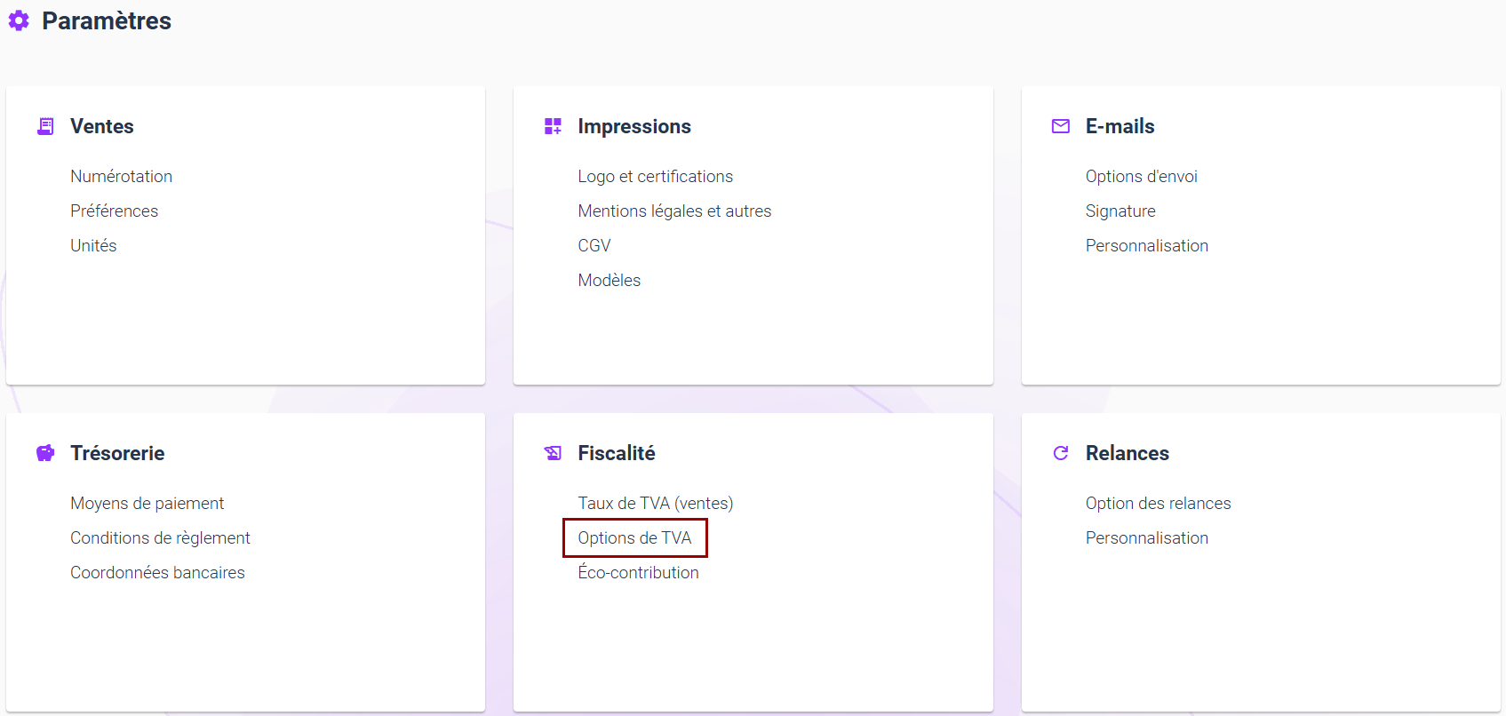Go to Unités settings
This screenshot has width=1506, height=716.
(93, 245)
